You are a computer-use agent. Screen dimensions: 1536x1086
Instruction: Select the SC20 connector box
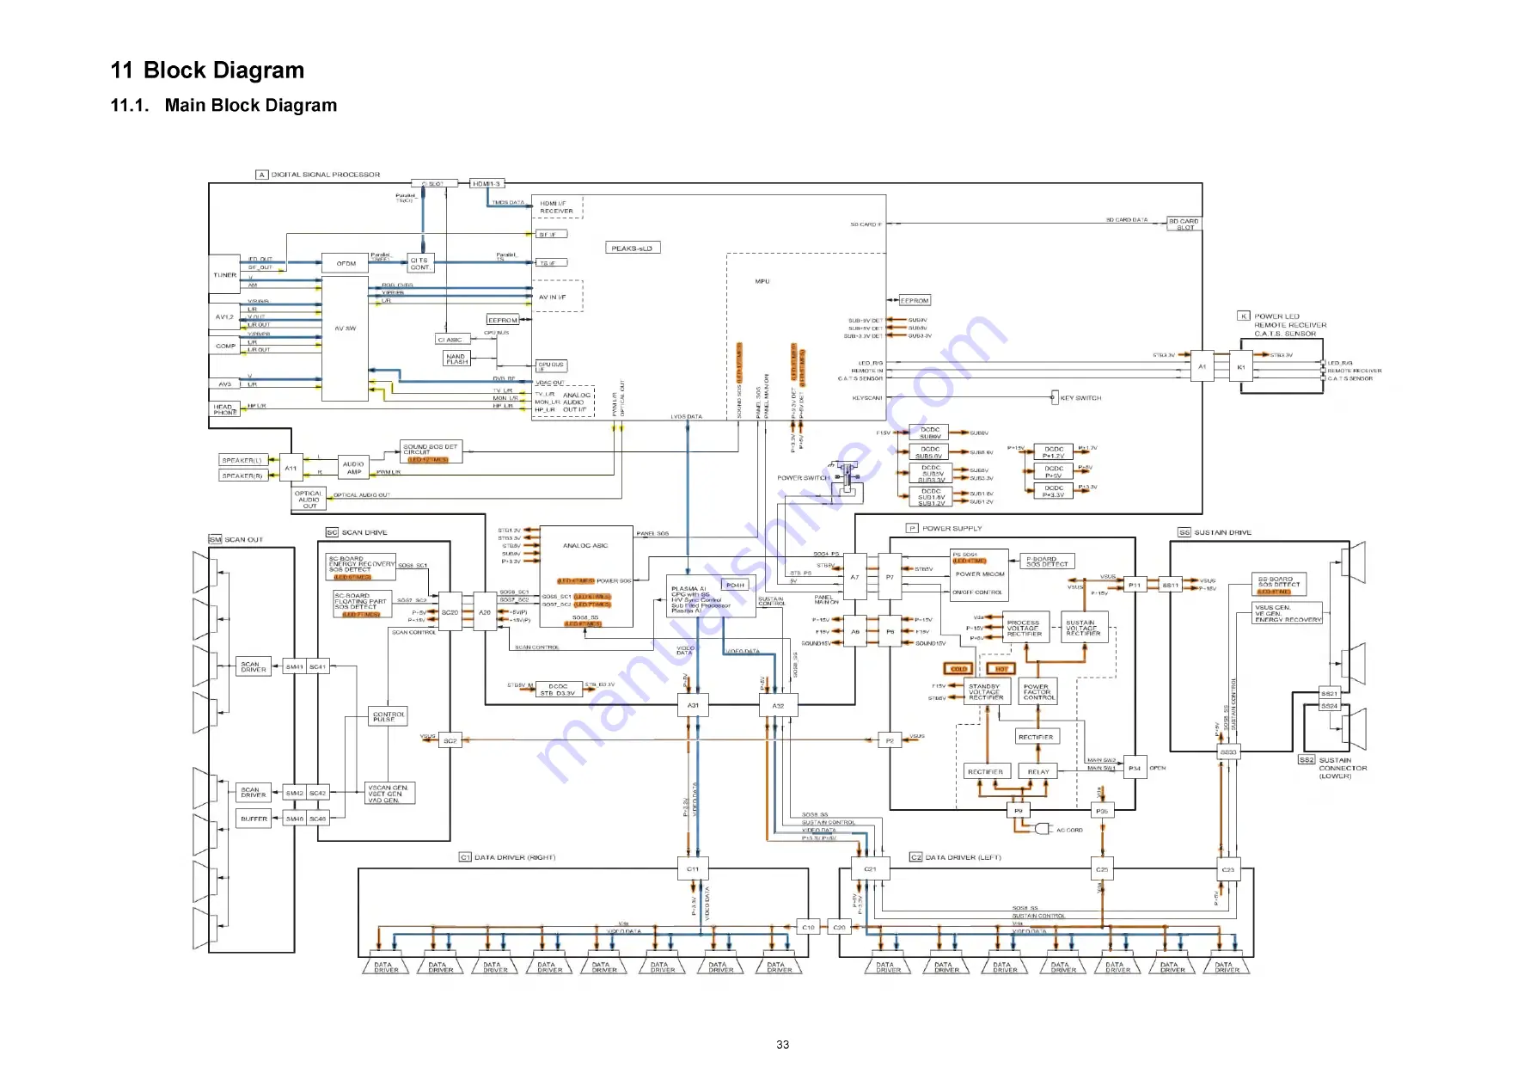click(x=450, y=612)
